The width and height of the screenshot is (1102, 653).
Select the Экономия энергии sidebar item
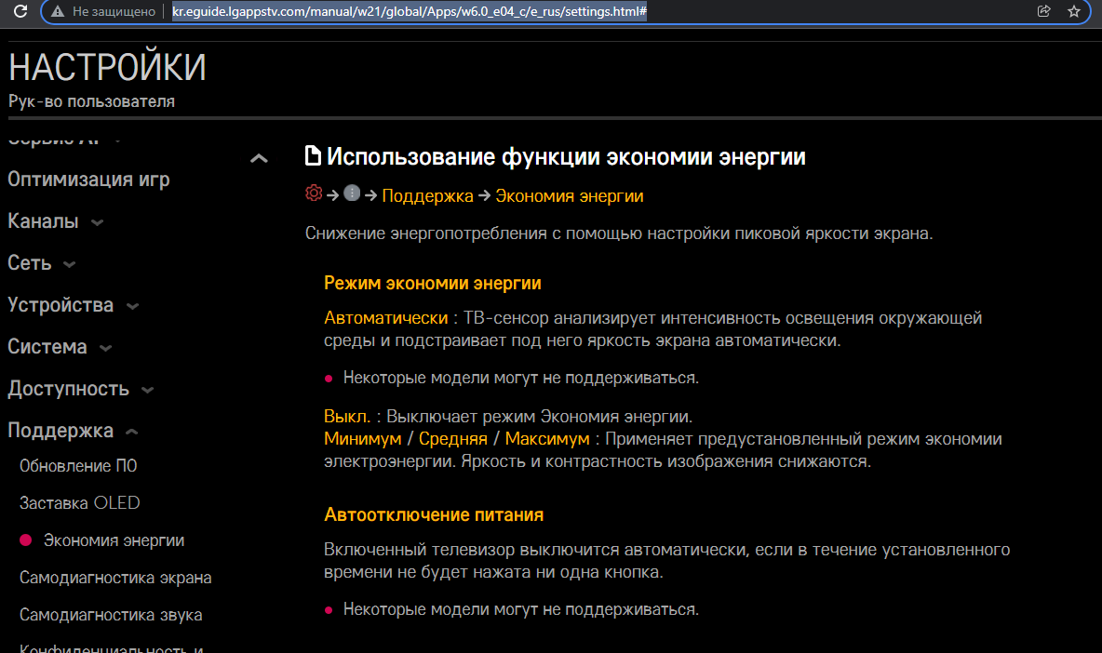click(x=114, y=540)
